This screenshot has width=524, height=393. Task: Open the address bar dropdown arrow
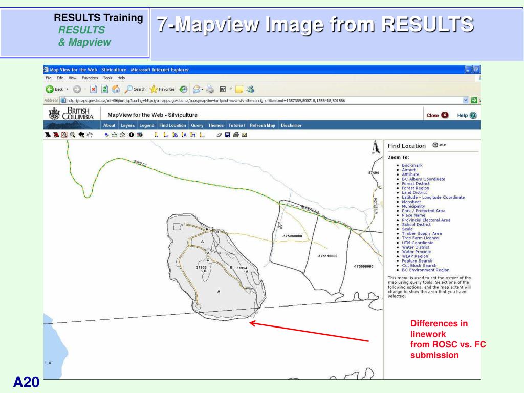click(x=466, y=100)
